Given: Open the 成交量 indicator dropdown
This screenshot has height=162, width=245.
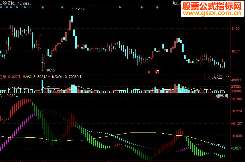Looking at the screenshot, I should [218, 77].
